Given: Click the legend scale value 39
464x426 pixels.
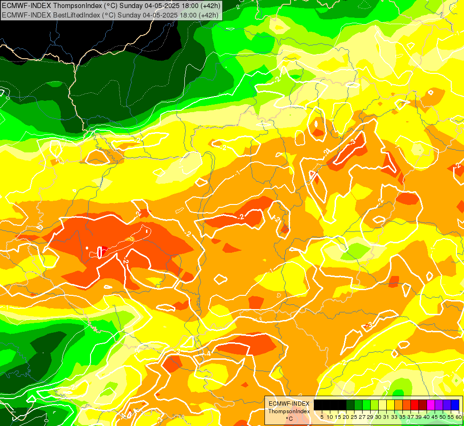Looking at the screenshot, I should pos(419,417).
